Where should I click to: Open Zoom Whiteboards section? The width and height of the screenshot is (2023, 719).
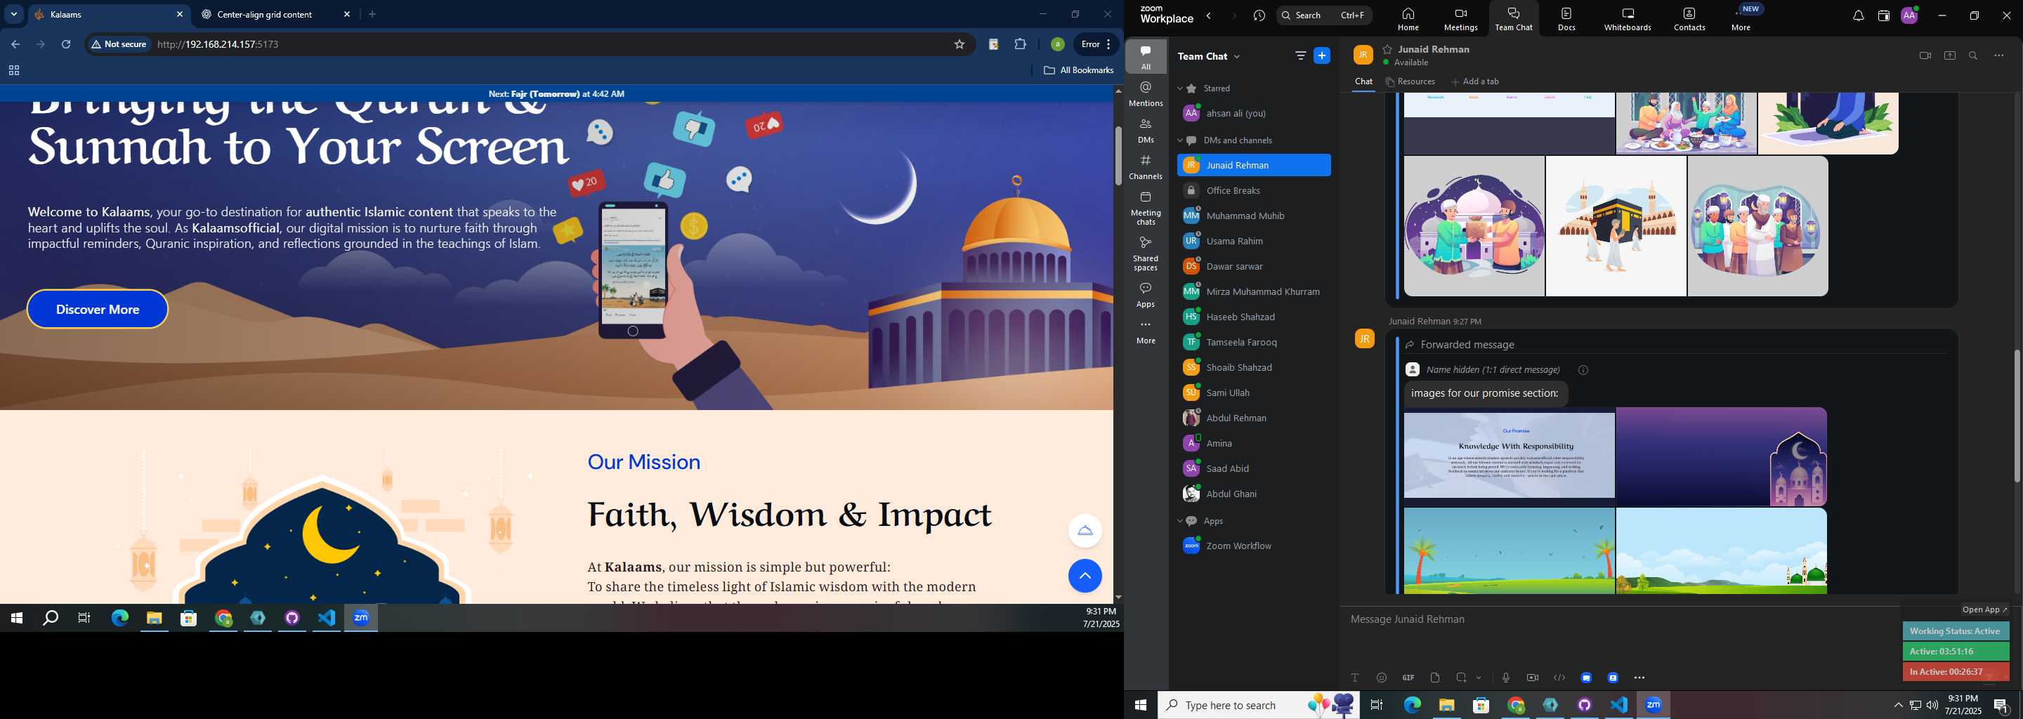pos(1628,20)
